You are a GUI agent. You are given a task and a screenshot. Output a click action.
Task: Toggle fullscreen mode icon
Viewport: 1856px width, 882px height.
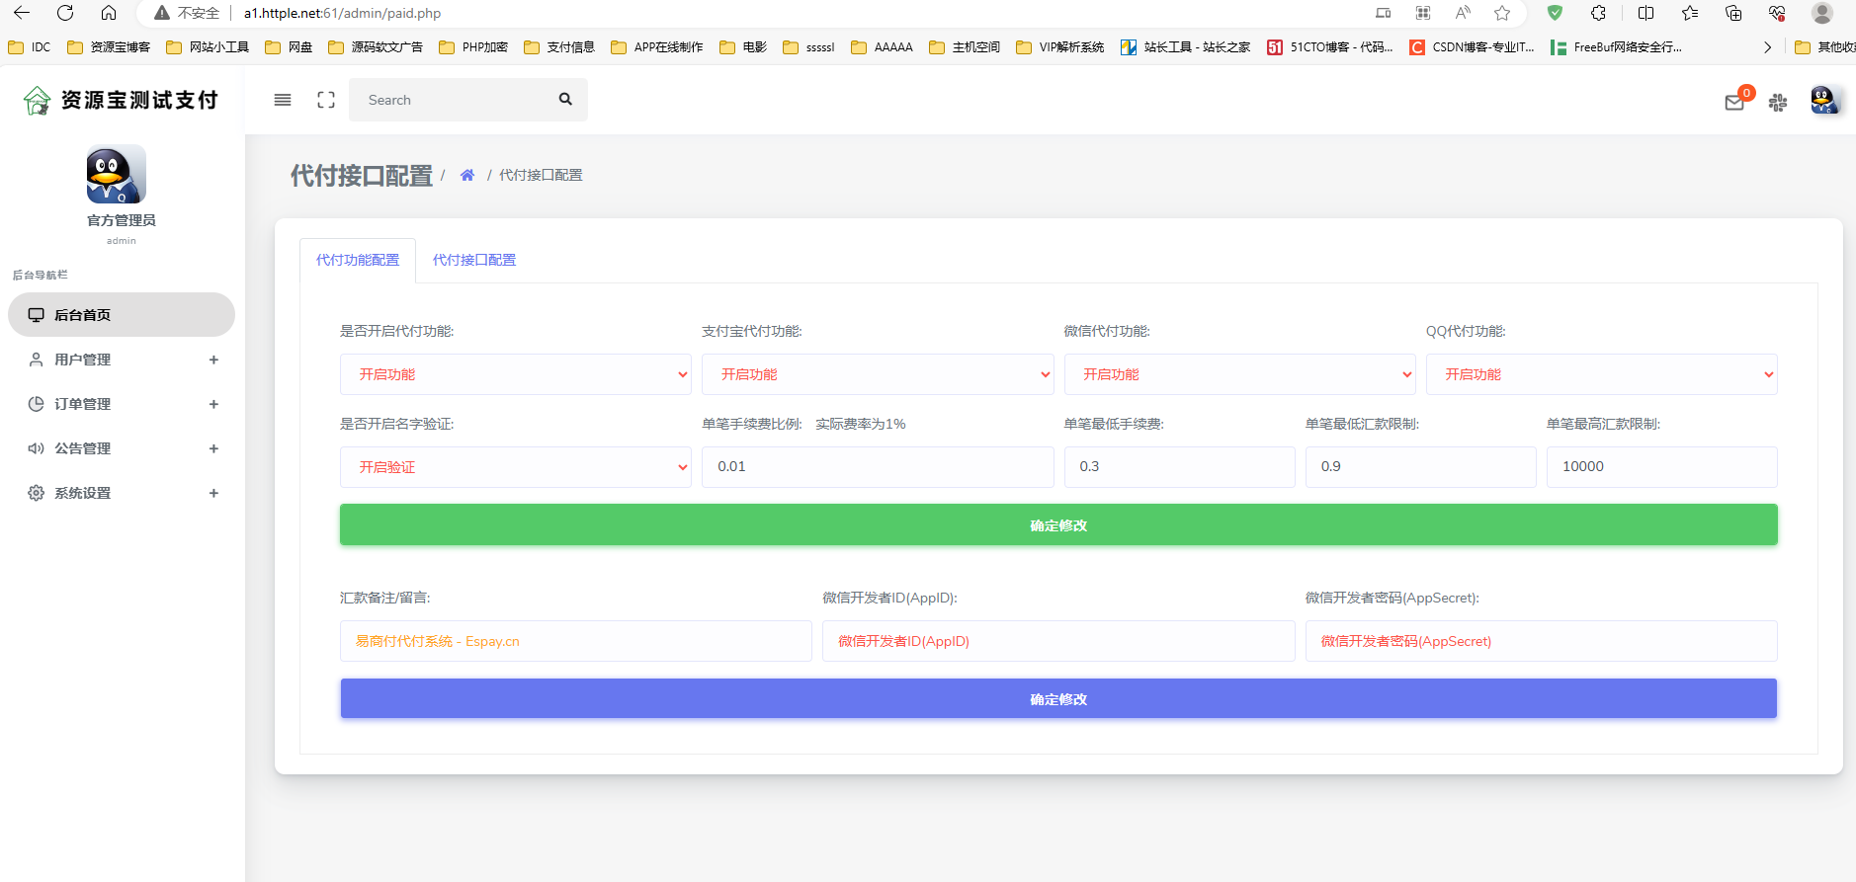[326, 100]
